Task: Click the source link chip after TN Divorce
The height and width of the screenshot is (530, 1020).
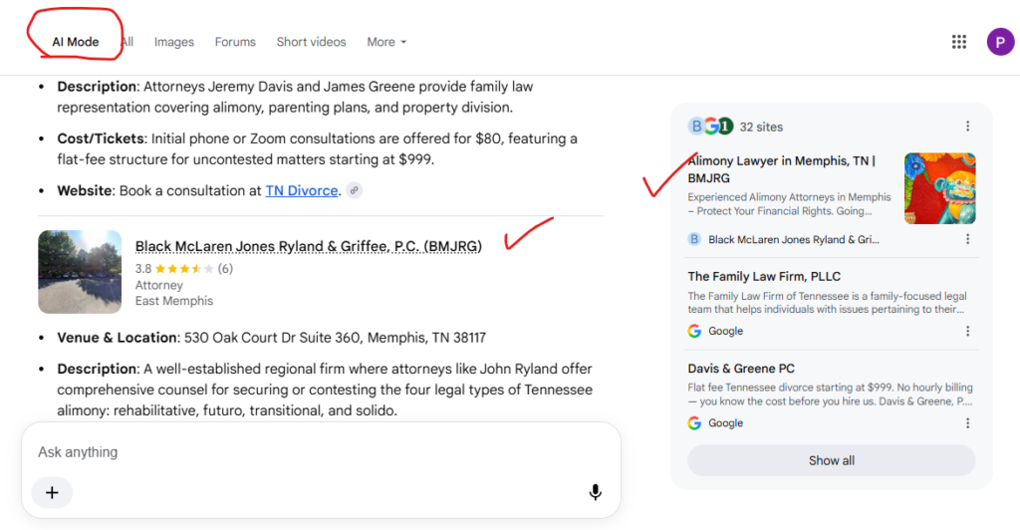Action: [x=354, y=190]
